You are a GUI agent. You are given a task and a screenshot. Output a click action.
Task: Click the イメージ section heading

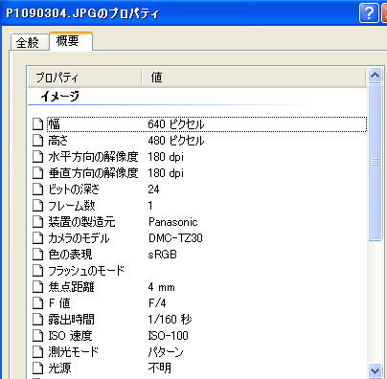[x=59, y=96]
